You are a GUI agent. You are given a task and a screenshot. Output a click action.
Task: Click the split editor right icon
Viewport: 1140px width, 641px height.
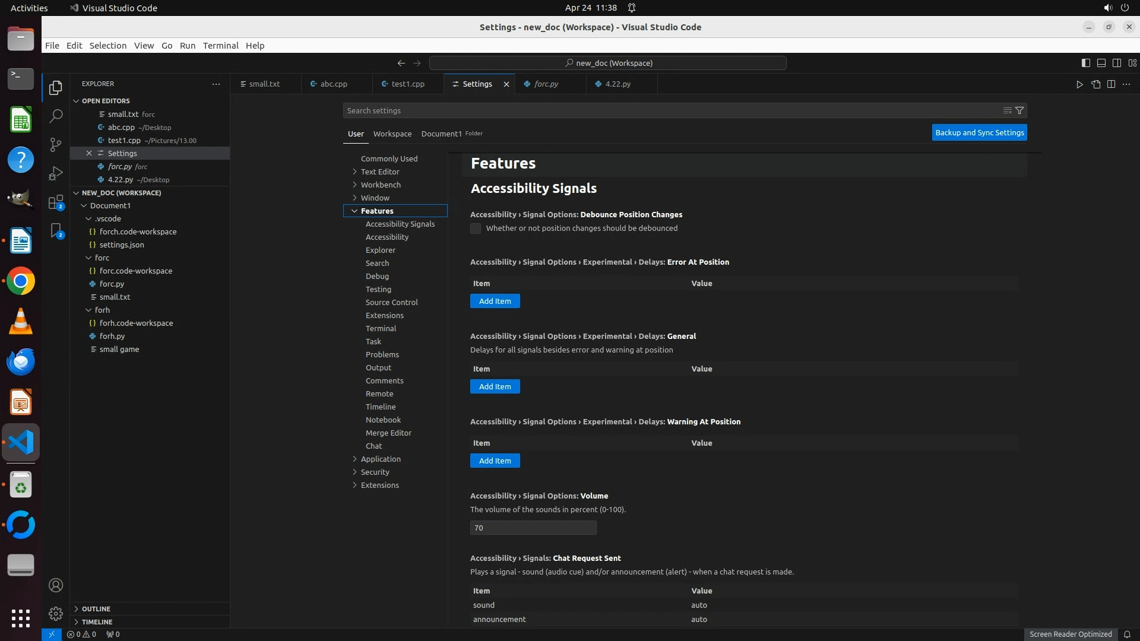(x=1111, y=84)
